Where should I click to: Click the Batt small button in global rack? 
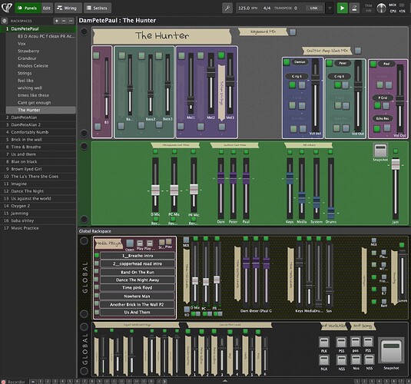point(384,301)
